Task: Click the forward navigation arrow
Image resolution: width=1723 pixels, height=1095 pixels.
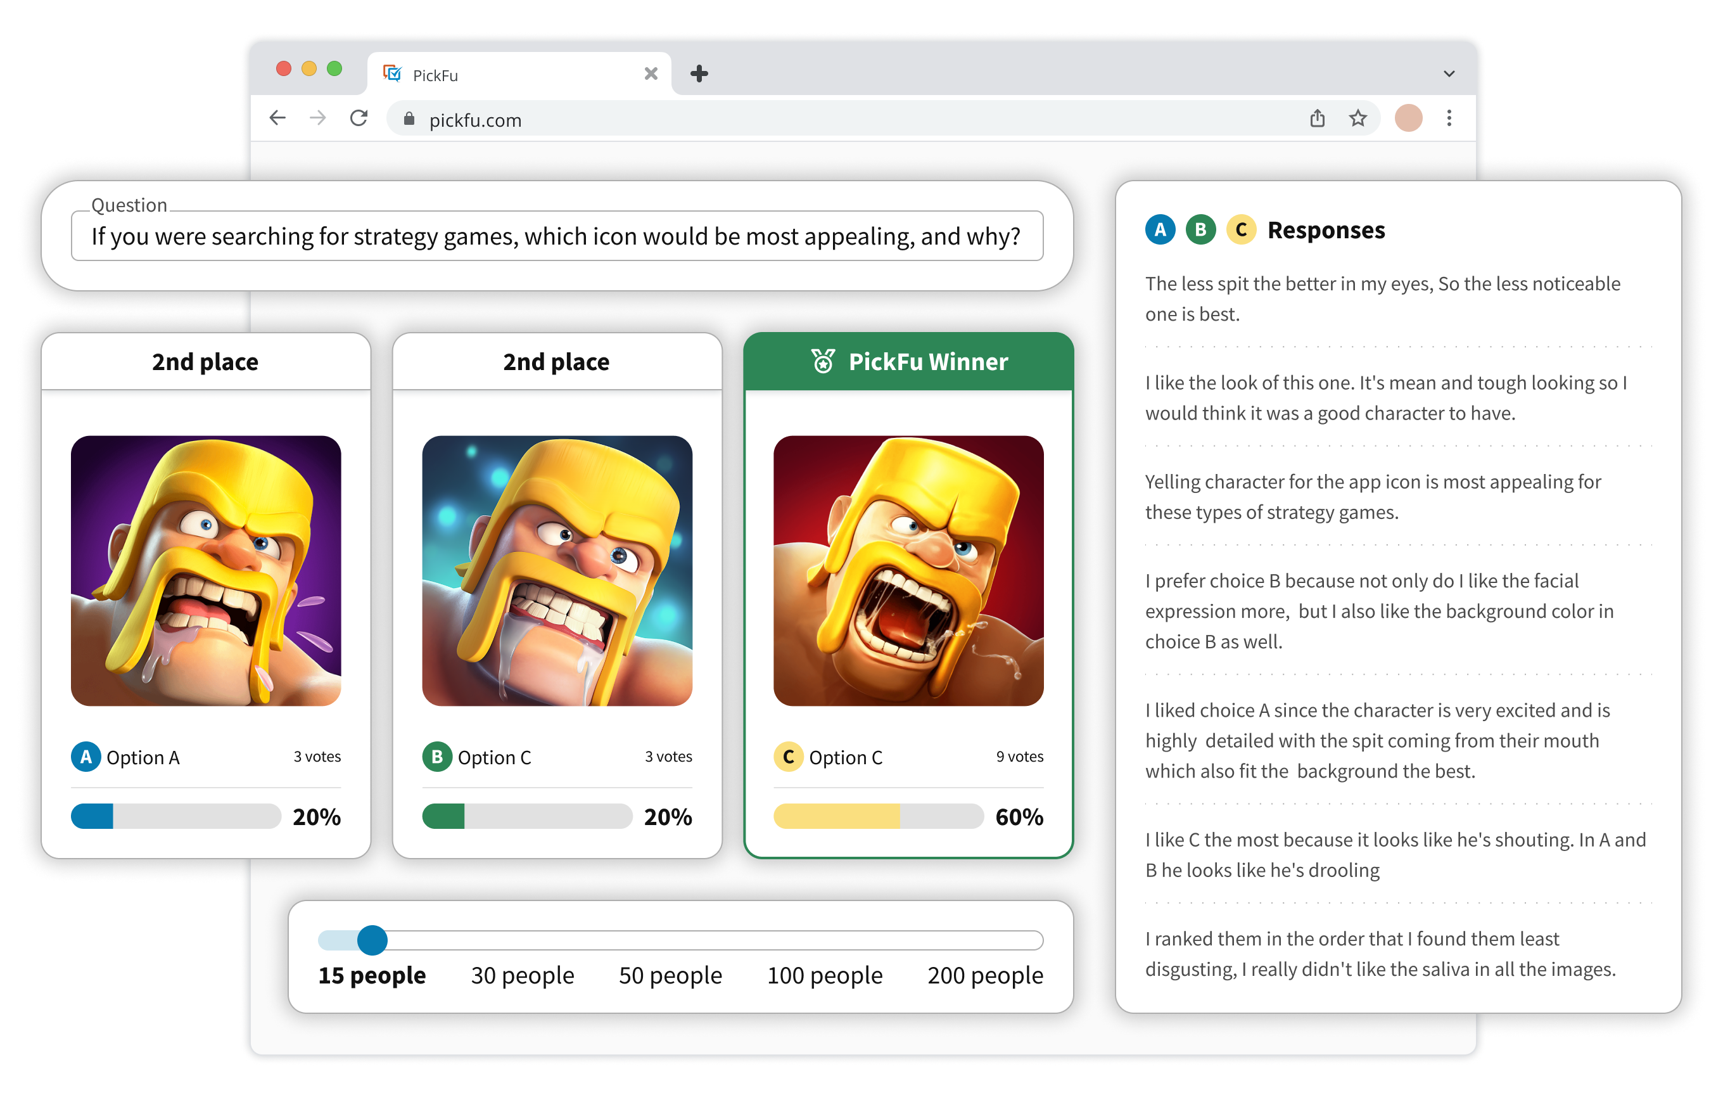Action: (319, 118)
